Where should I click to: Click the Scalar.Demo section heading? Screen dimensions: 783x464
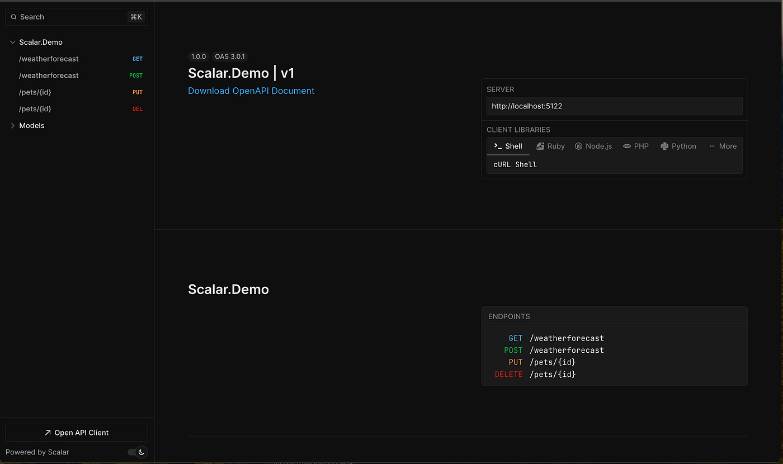tap(228, 289)
